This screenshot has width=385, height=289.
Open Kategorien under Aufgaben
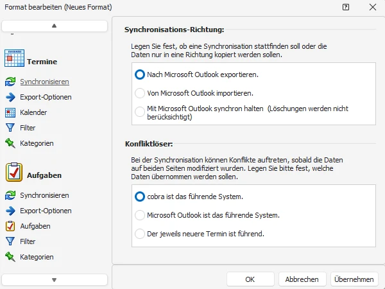click(37, 257)
